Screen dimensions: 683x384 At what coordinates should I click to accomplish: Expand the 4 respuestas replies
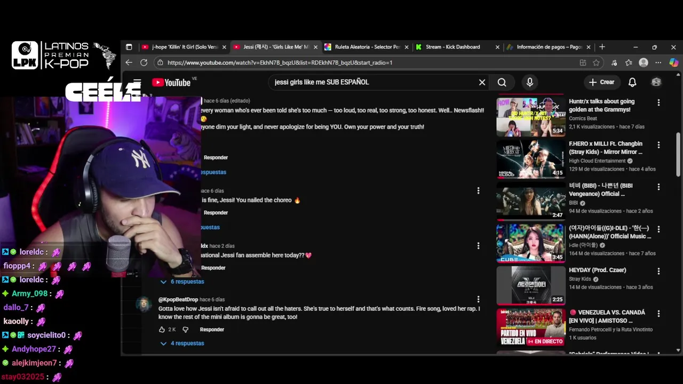[x=182, y=343]
